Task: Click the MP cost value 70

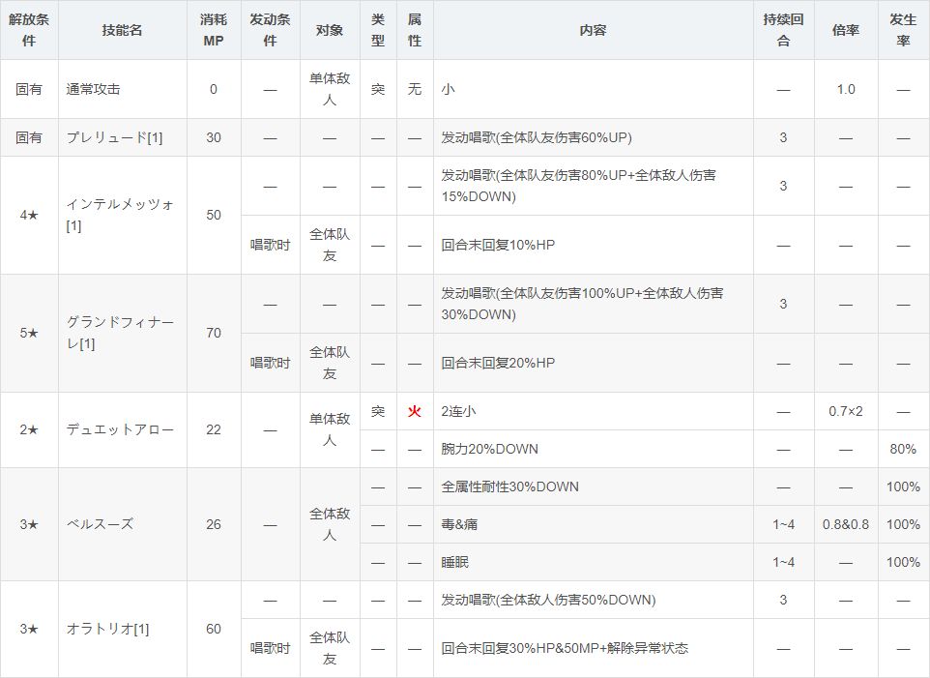Action: (214, 333)
